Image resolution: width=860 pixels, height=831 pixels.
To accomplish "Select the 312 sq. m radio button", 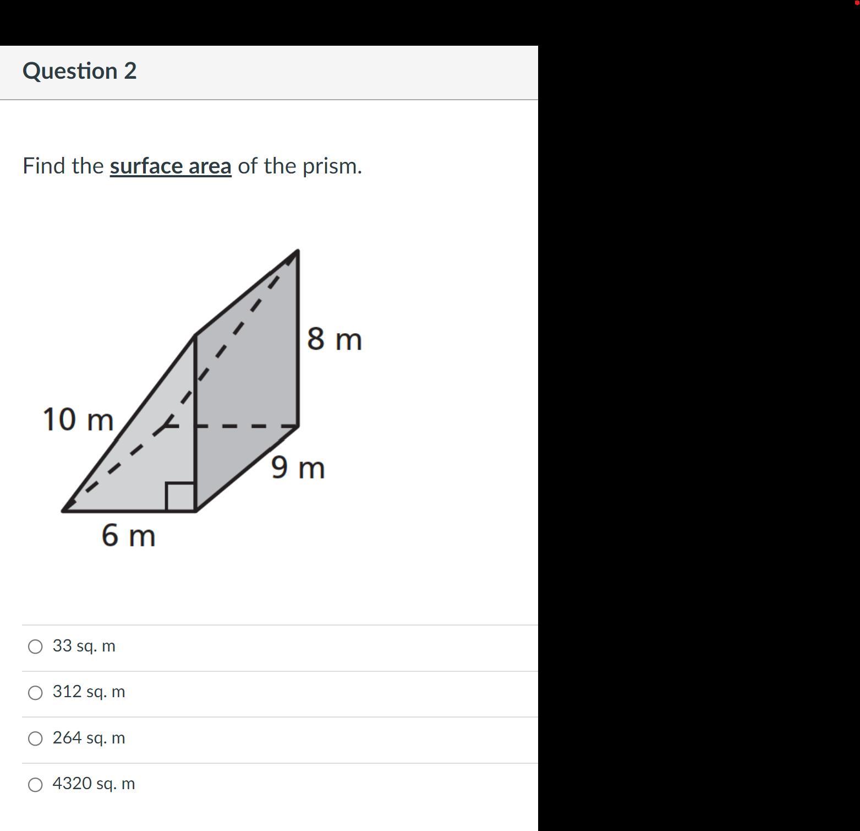I will (x=35, y=693).
